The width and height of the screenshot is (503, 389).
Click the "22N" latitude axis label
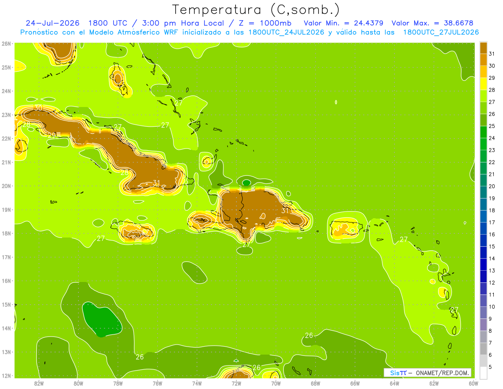tap(6, 138)
